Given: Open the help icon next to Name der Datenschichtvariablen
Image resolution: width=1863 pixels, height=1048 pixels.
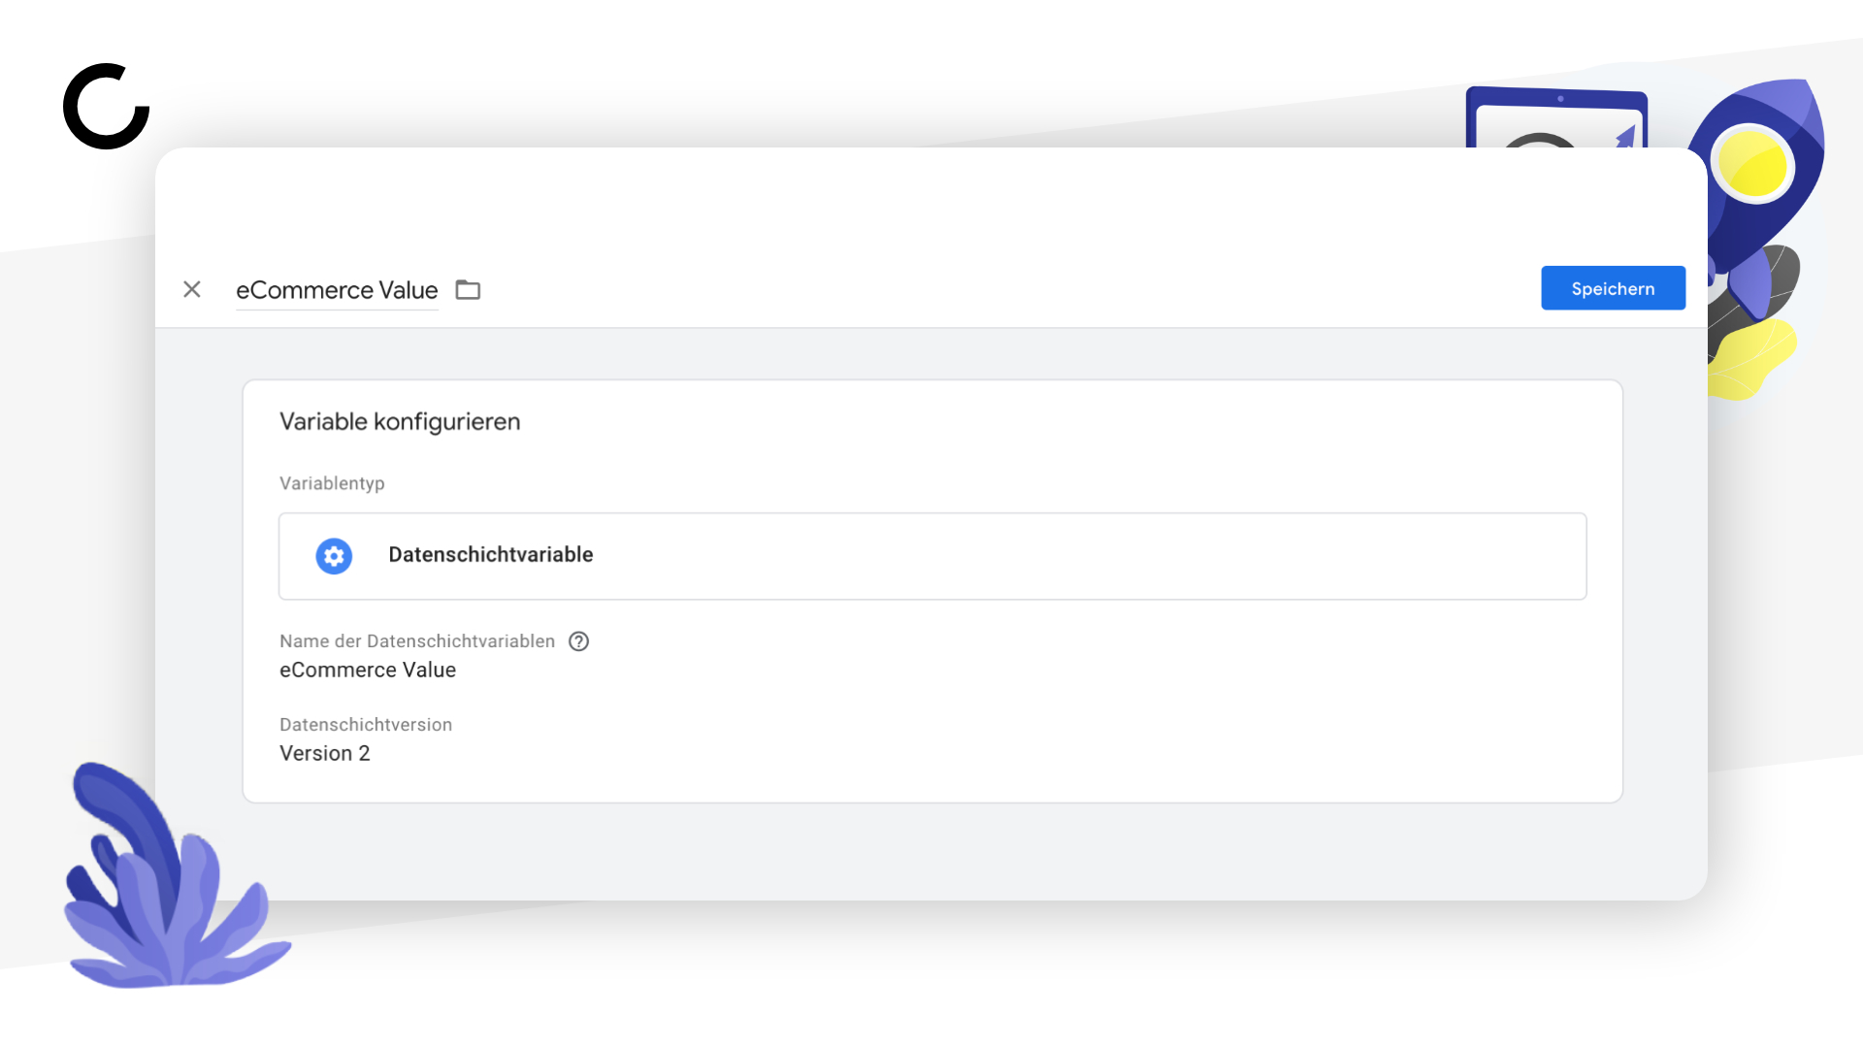Looking at the screenshot, I should pos(578,641).
